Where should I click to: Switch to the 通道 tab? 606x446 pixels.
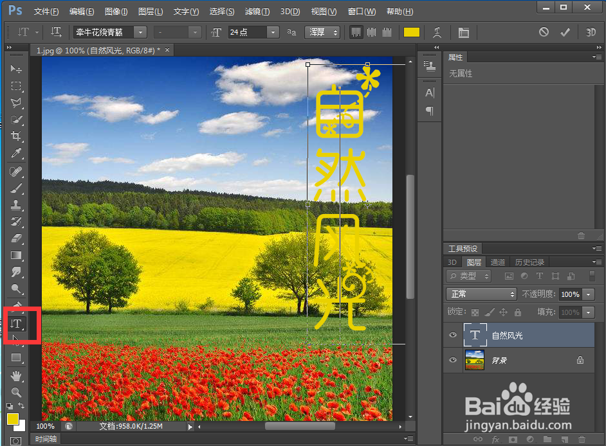tap(497, 262)
